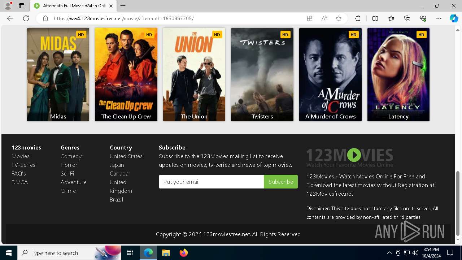Open Read aloud icon in address bar

pyautogui.click(x=324, y=18)
